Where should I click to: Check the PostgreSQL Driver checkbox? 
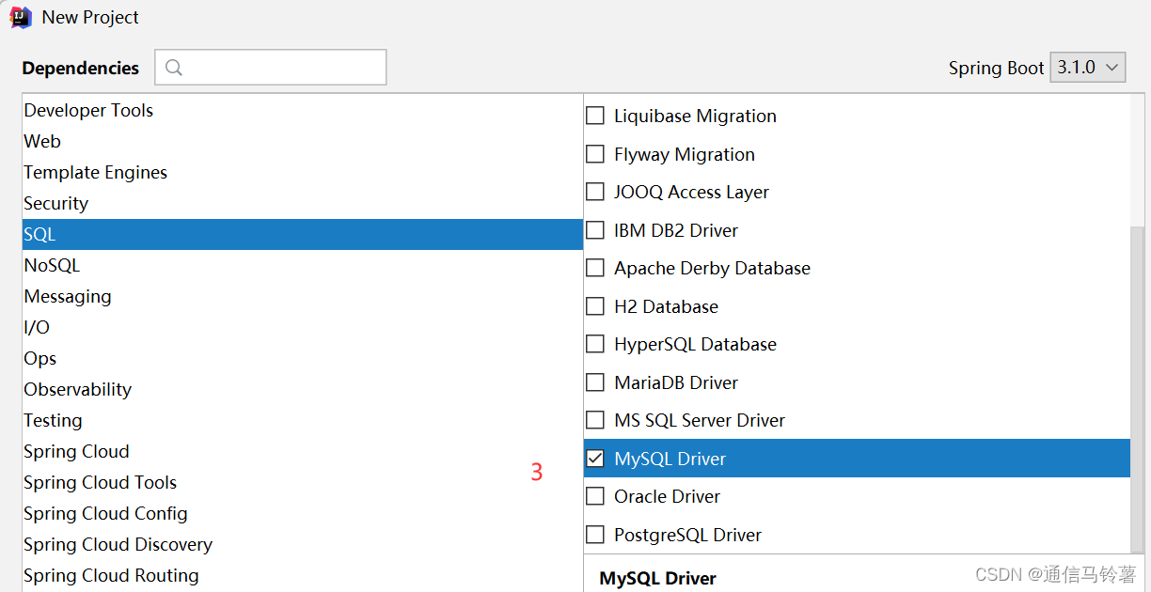coord(595,535)
